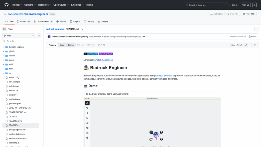Expand the more edit options dropdown

click(250, 45)
